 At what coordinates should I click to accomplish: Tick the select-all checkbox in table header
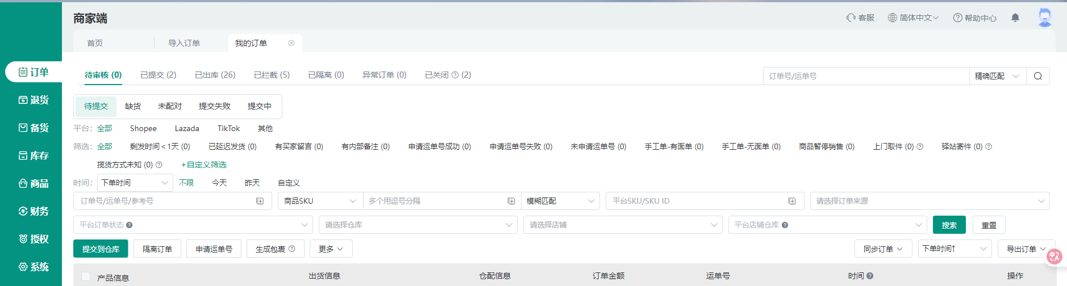click(x=86, y=276)
